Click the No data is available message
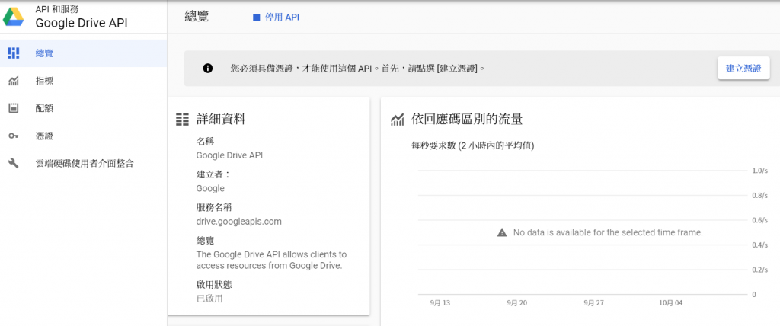 tap(608, 232)
